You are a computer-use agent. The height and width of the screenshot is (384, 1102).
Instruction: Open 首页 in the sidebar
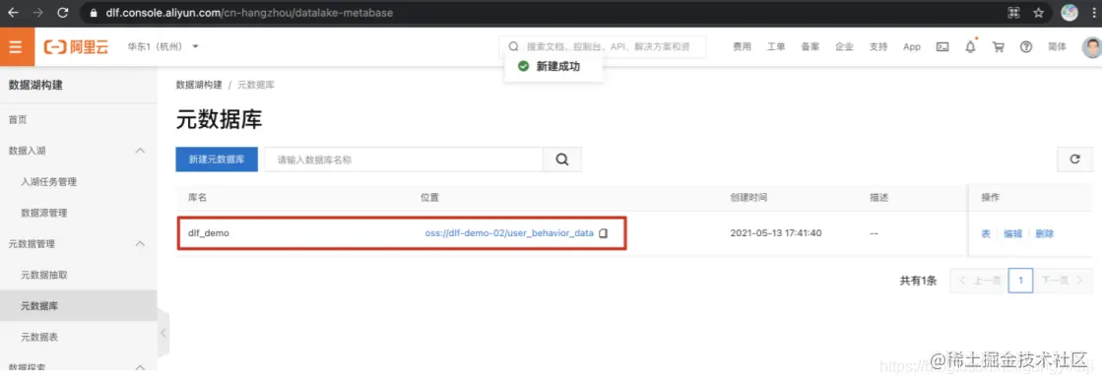coord(18,119)
